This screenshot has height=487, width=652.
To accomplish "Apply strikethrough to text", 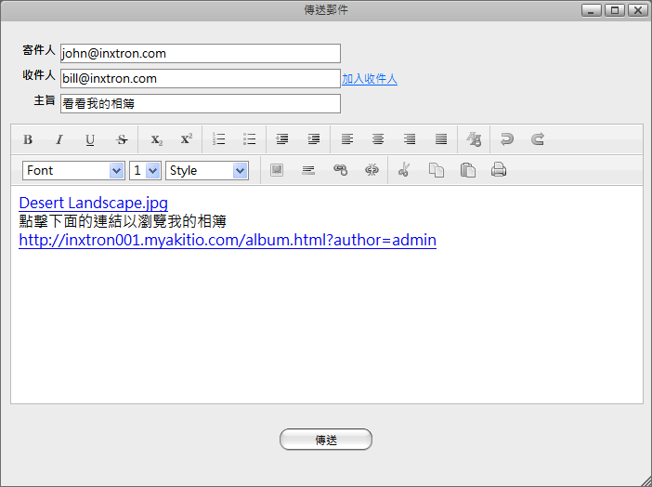I will (122, 139).
